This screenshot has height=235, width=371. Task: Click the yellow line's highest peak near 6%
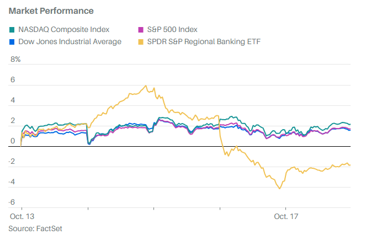(145, 86)
